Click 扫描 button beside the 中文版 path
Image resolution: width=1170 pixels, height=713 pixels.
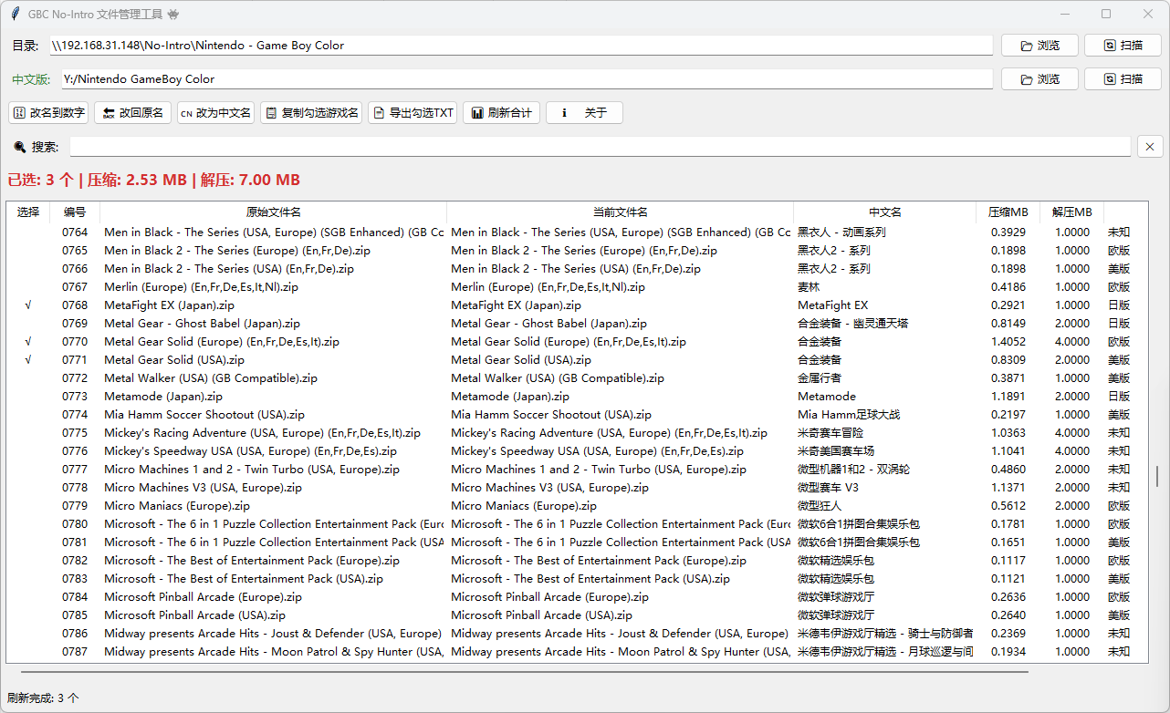tap(1123, 79)
